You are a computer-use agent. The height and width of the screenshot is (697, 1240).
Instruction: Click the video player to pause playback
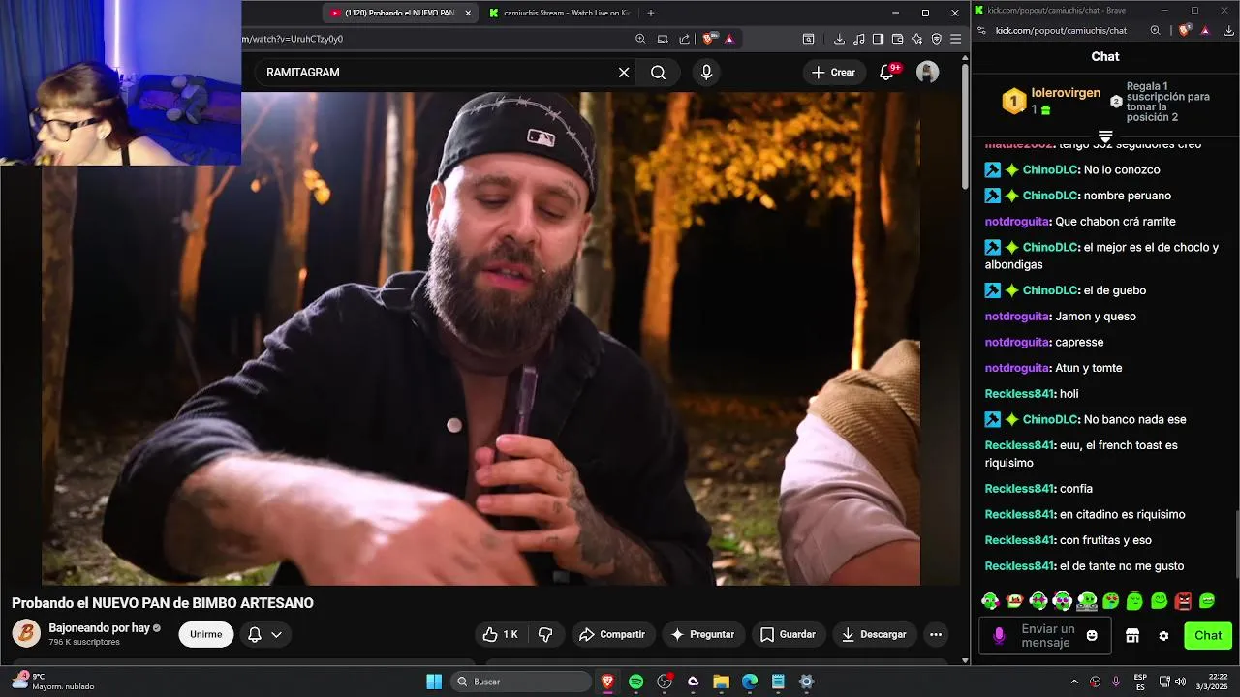481,339
